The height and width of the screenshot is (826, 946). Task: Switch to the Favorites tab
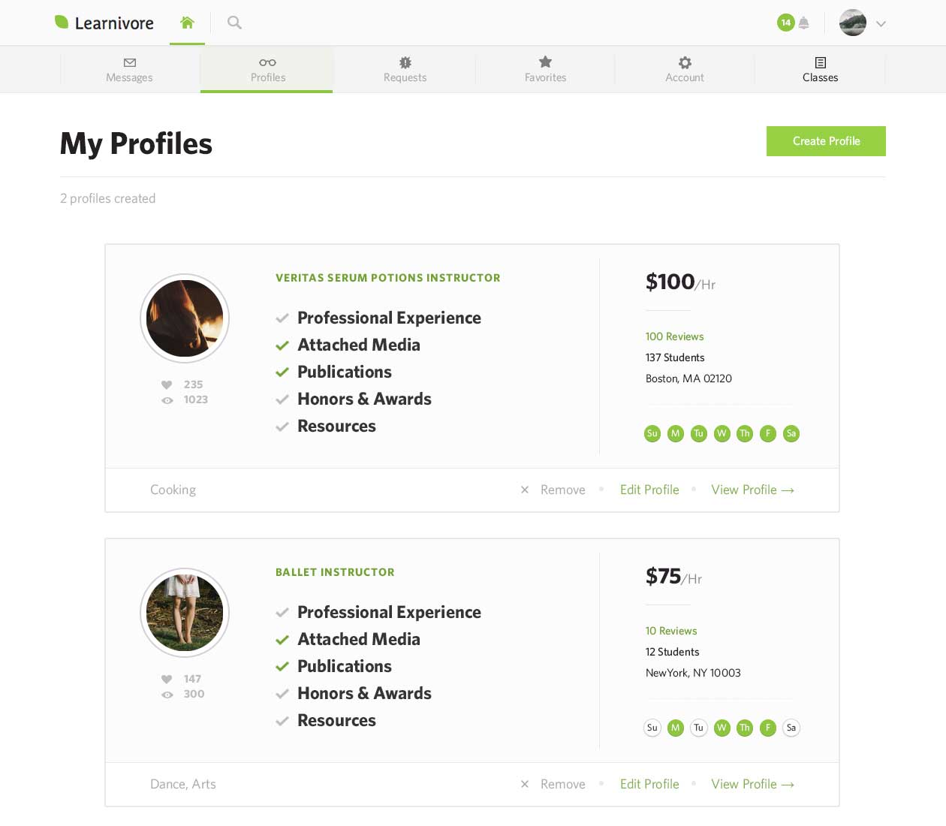(x=546, y=69)
